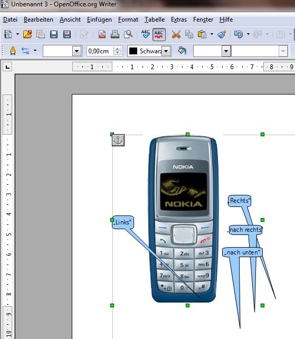Open the Format menu
Screen dimensions: 295x339
[x=128, y=20]
